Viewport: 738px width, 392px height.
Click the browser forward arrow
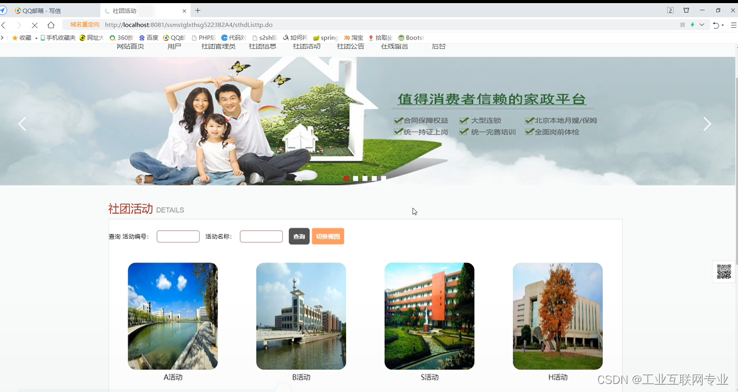pos(19,25)
